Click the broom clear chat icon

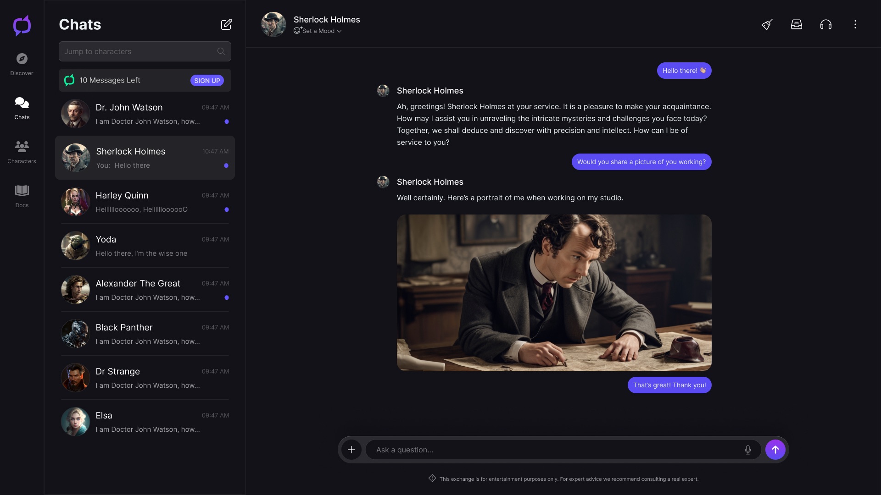(767, 24)
